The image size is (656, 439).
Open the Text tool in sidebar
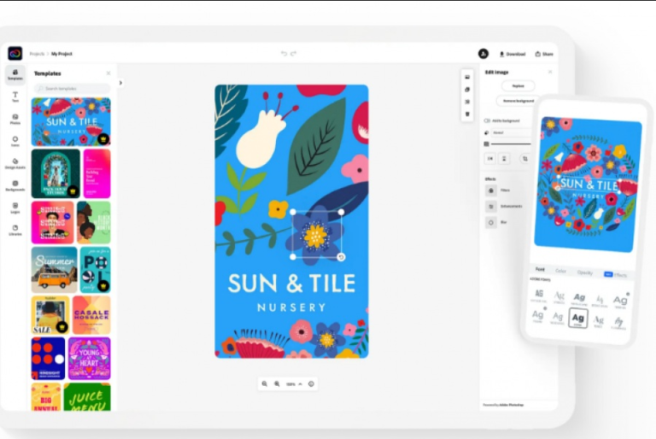coord(15,97)
